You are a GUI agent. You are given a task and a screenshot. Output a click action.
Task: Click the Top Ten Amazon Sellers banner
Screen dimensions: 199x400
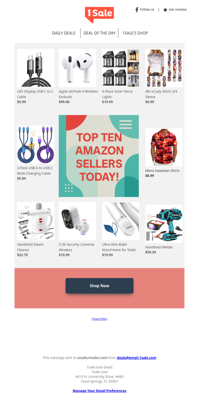[x=99, y=156]
